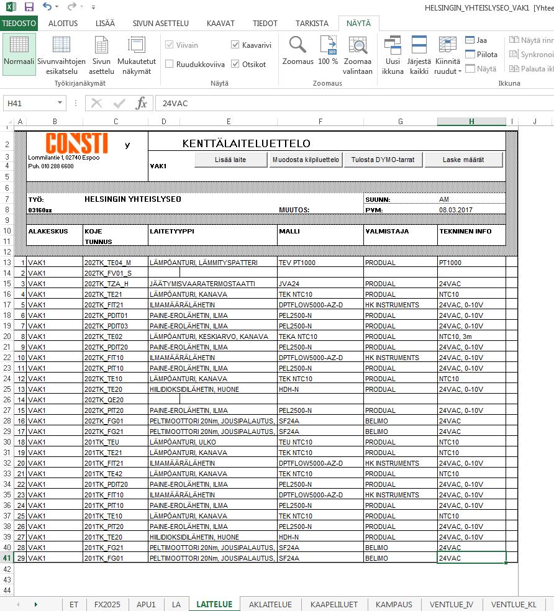Click the formula bar containing 24VAC
554x611 pixels.
tap(355, 103)
